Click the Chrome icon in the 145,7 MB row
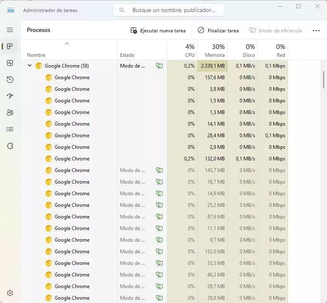This screenshot has height=303, width=327. coord(48,170)
